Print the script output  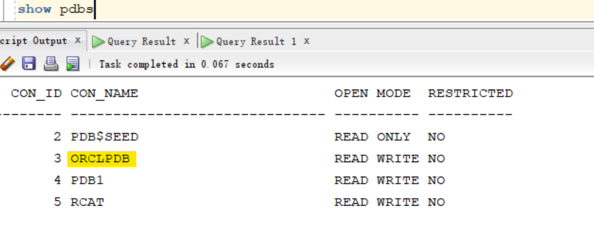51,64
